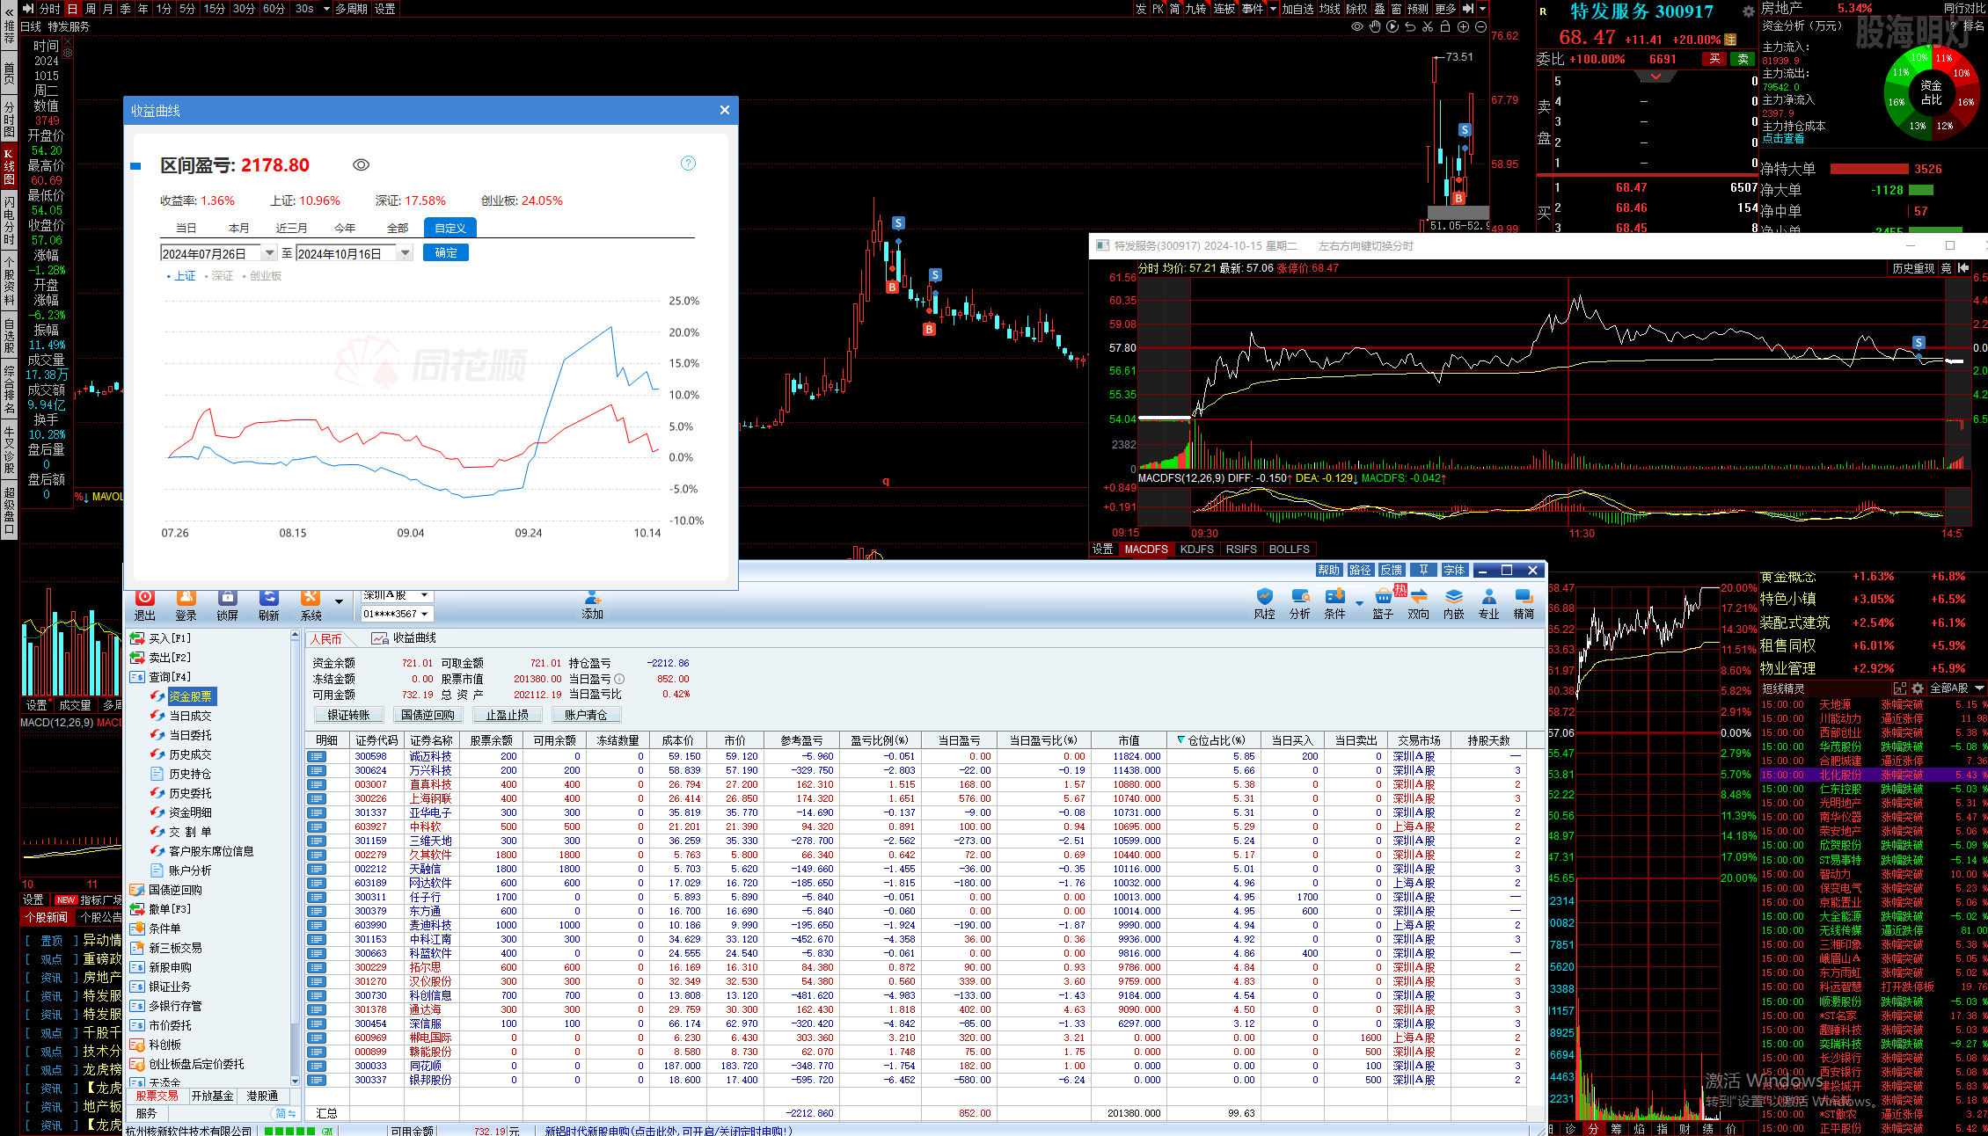Open the gear settings next to 特发服务 300917
1988x1136 pixels.
click(x=1748, y=11)
